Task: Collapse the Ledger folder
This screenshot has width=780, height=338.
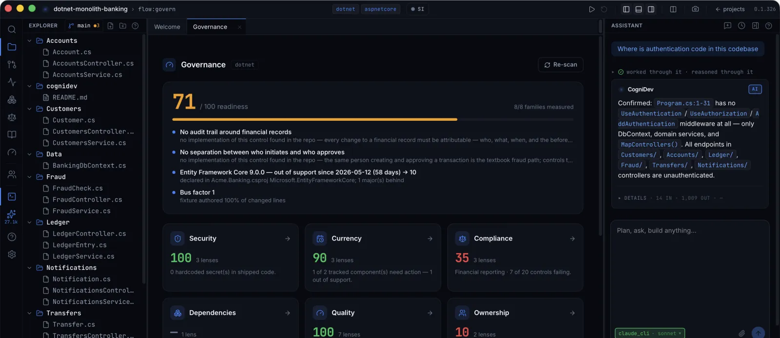Action: point(29,223)
